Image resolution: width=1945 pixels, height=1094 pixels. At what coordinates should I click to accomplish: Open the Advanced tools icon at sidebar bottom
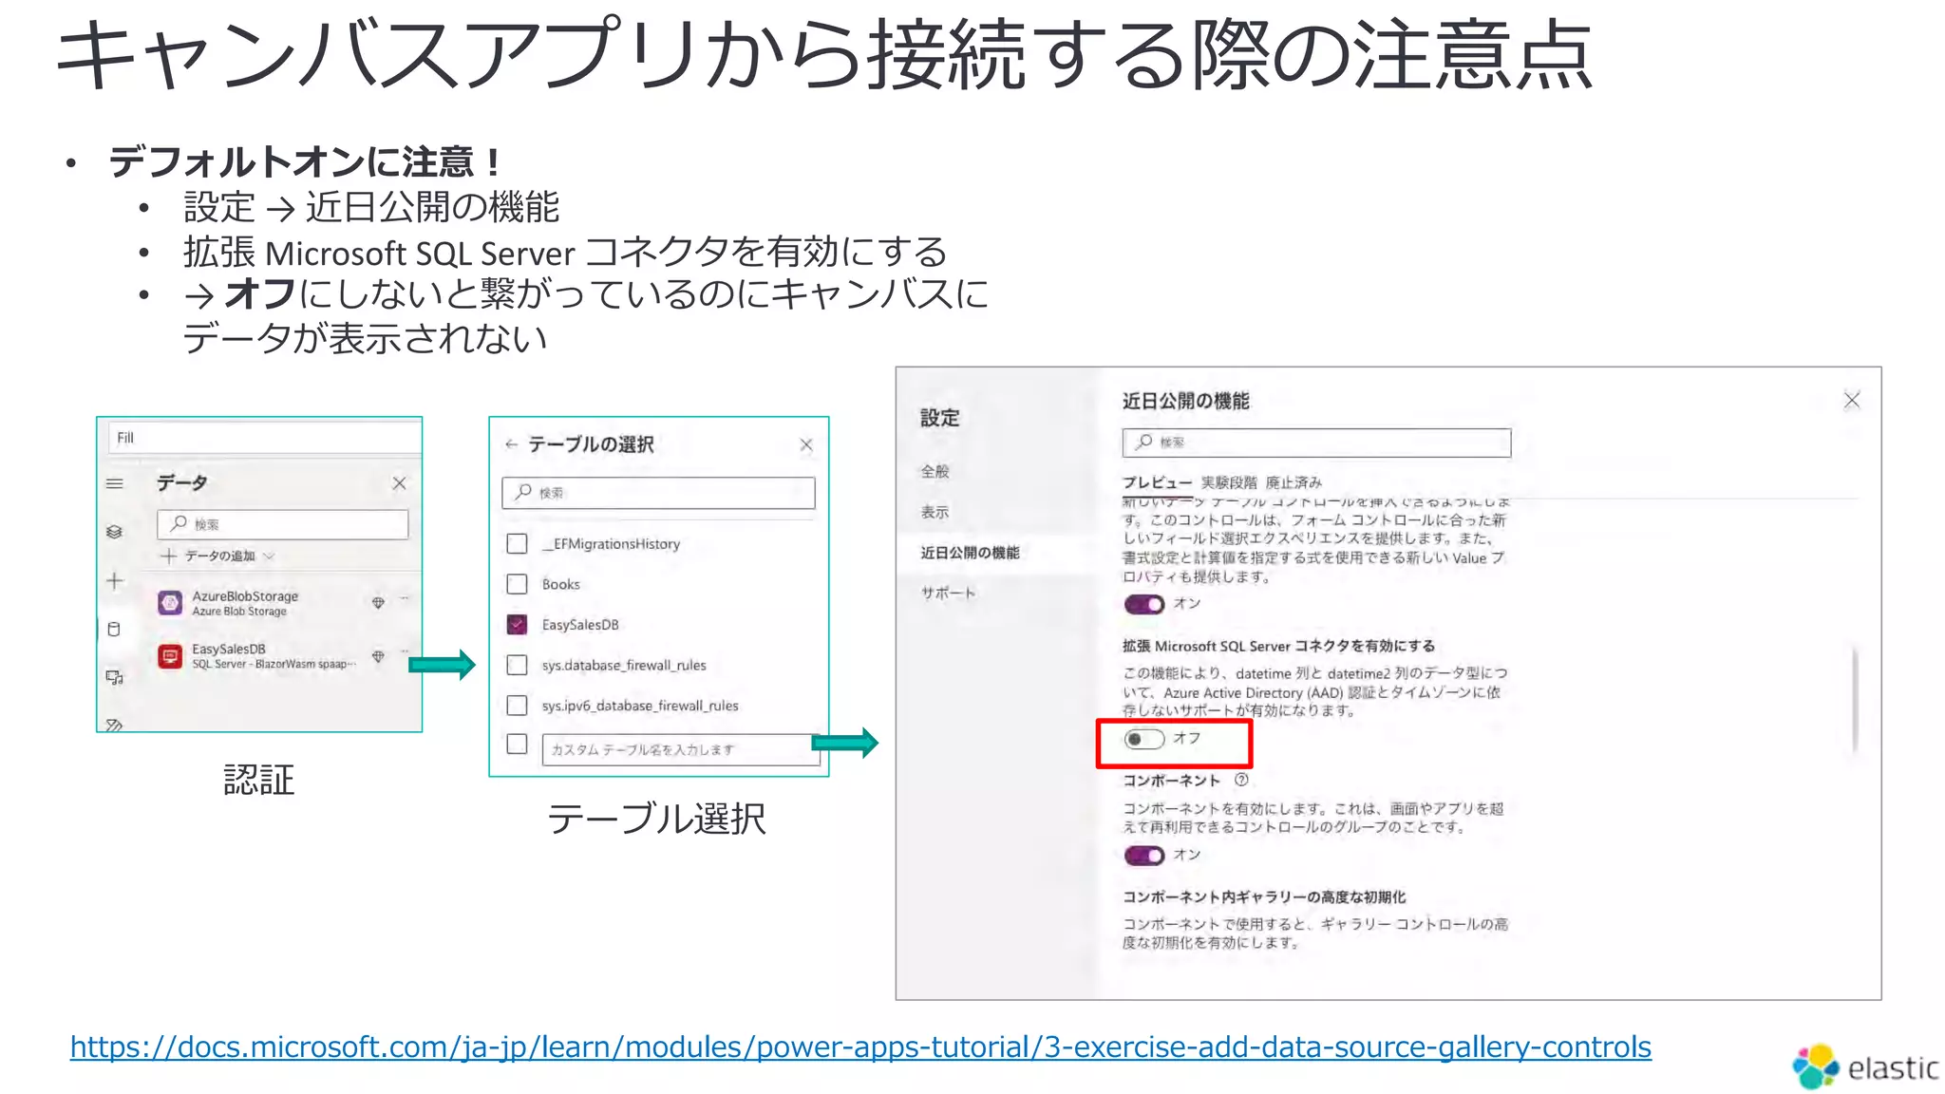click(x=115, y=725)
